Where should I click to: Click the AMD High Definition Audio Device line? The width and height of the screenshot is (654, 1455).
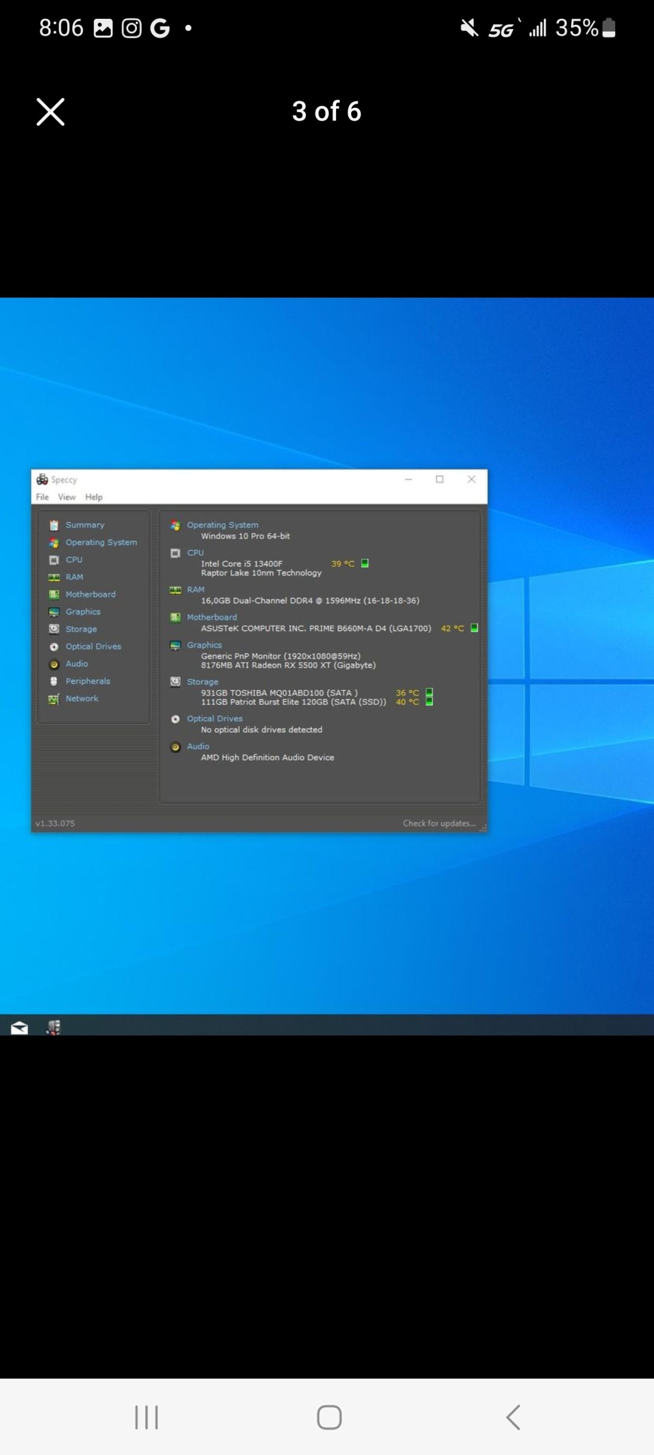(x=267, y=757)
